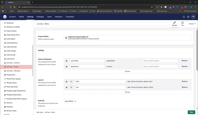Click the Umbraco logo icon
The height and width of the screenshot is (115, 198).
[x=5, y=17]
